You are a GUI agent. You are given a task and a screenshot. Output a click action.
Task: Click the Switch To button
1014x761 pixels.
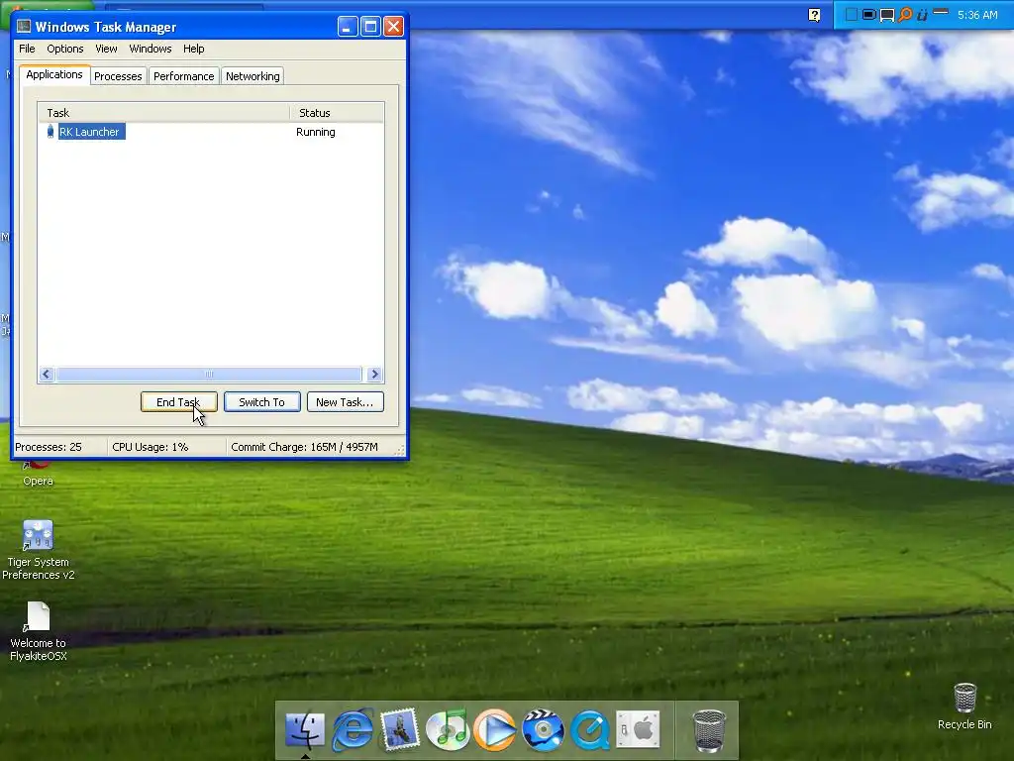(x=261, y=402)
